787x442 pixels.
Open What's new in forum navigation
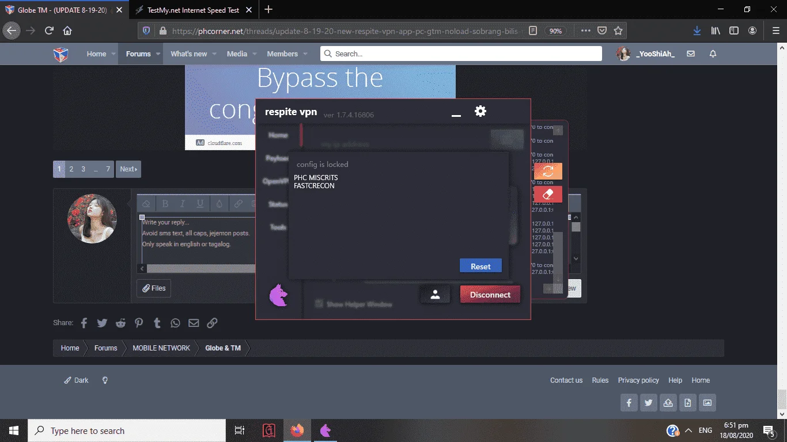point(188,54)
